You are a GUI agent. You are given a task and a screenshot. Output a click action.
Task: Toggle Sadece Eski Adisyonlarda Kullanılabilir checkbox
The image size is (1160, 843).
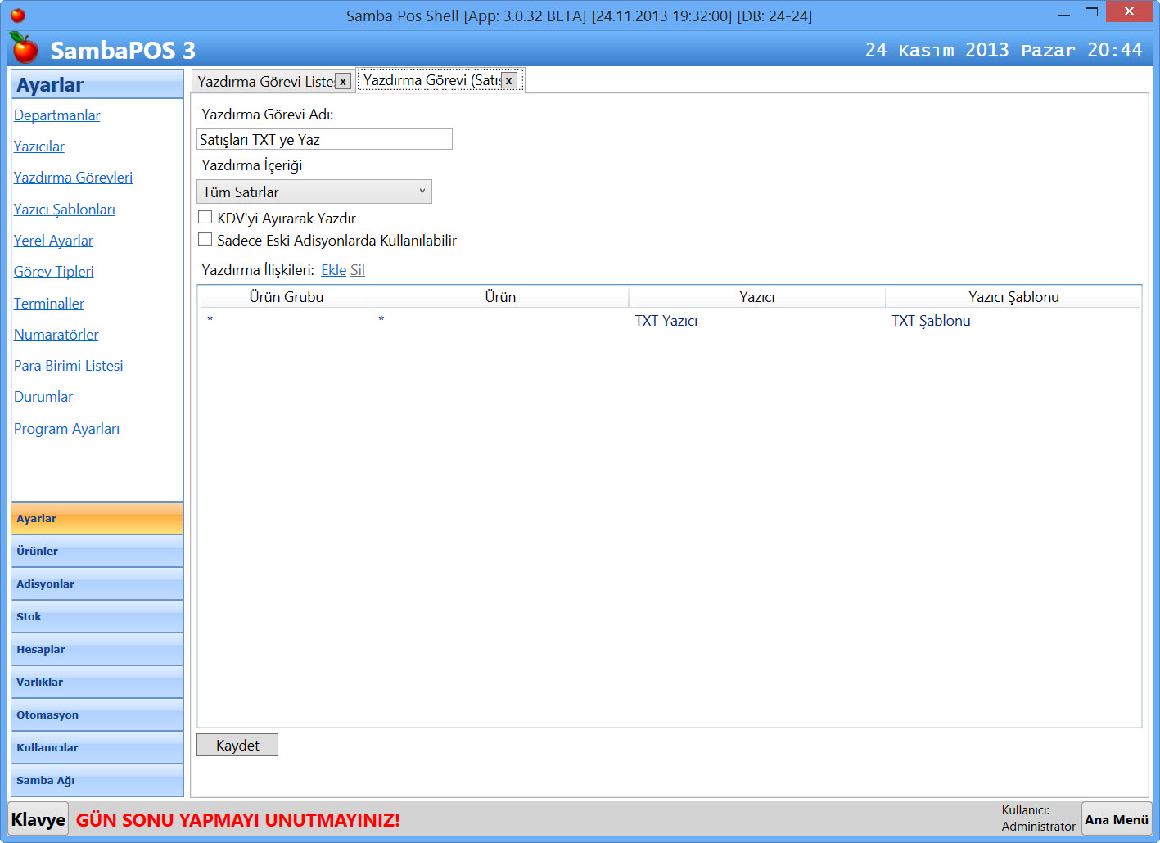point(205,240)
